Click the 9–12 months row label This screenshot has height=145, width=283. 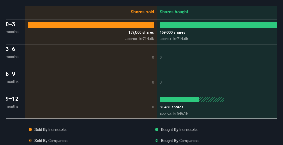coord(12,102)
